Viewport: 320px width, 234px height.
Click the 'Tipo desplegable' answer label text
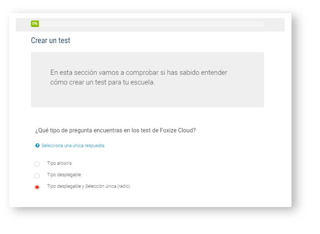[64, 175]
